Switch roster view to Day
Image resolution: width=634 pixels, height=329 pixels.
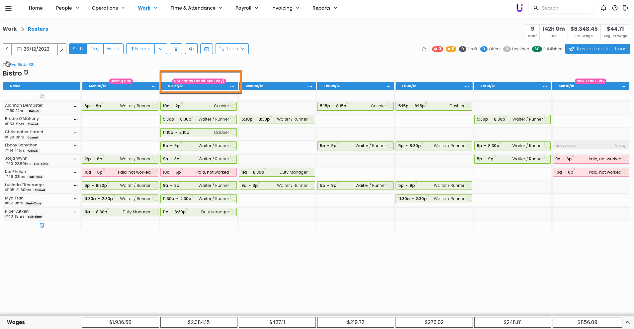(95, 49)
